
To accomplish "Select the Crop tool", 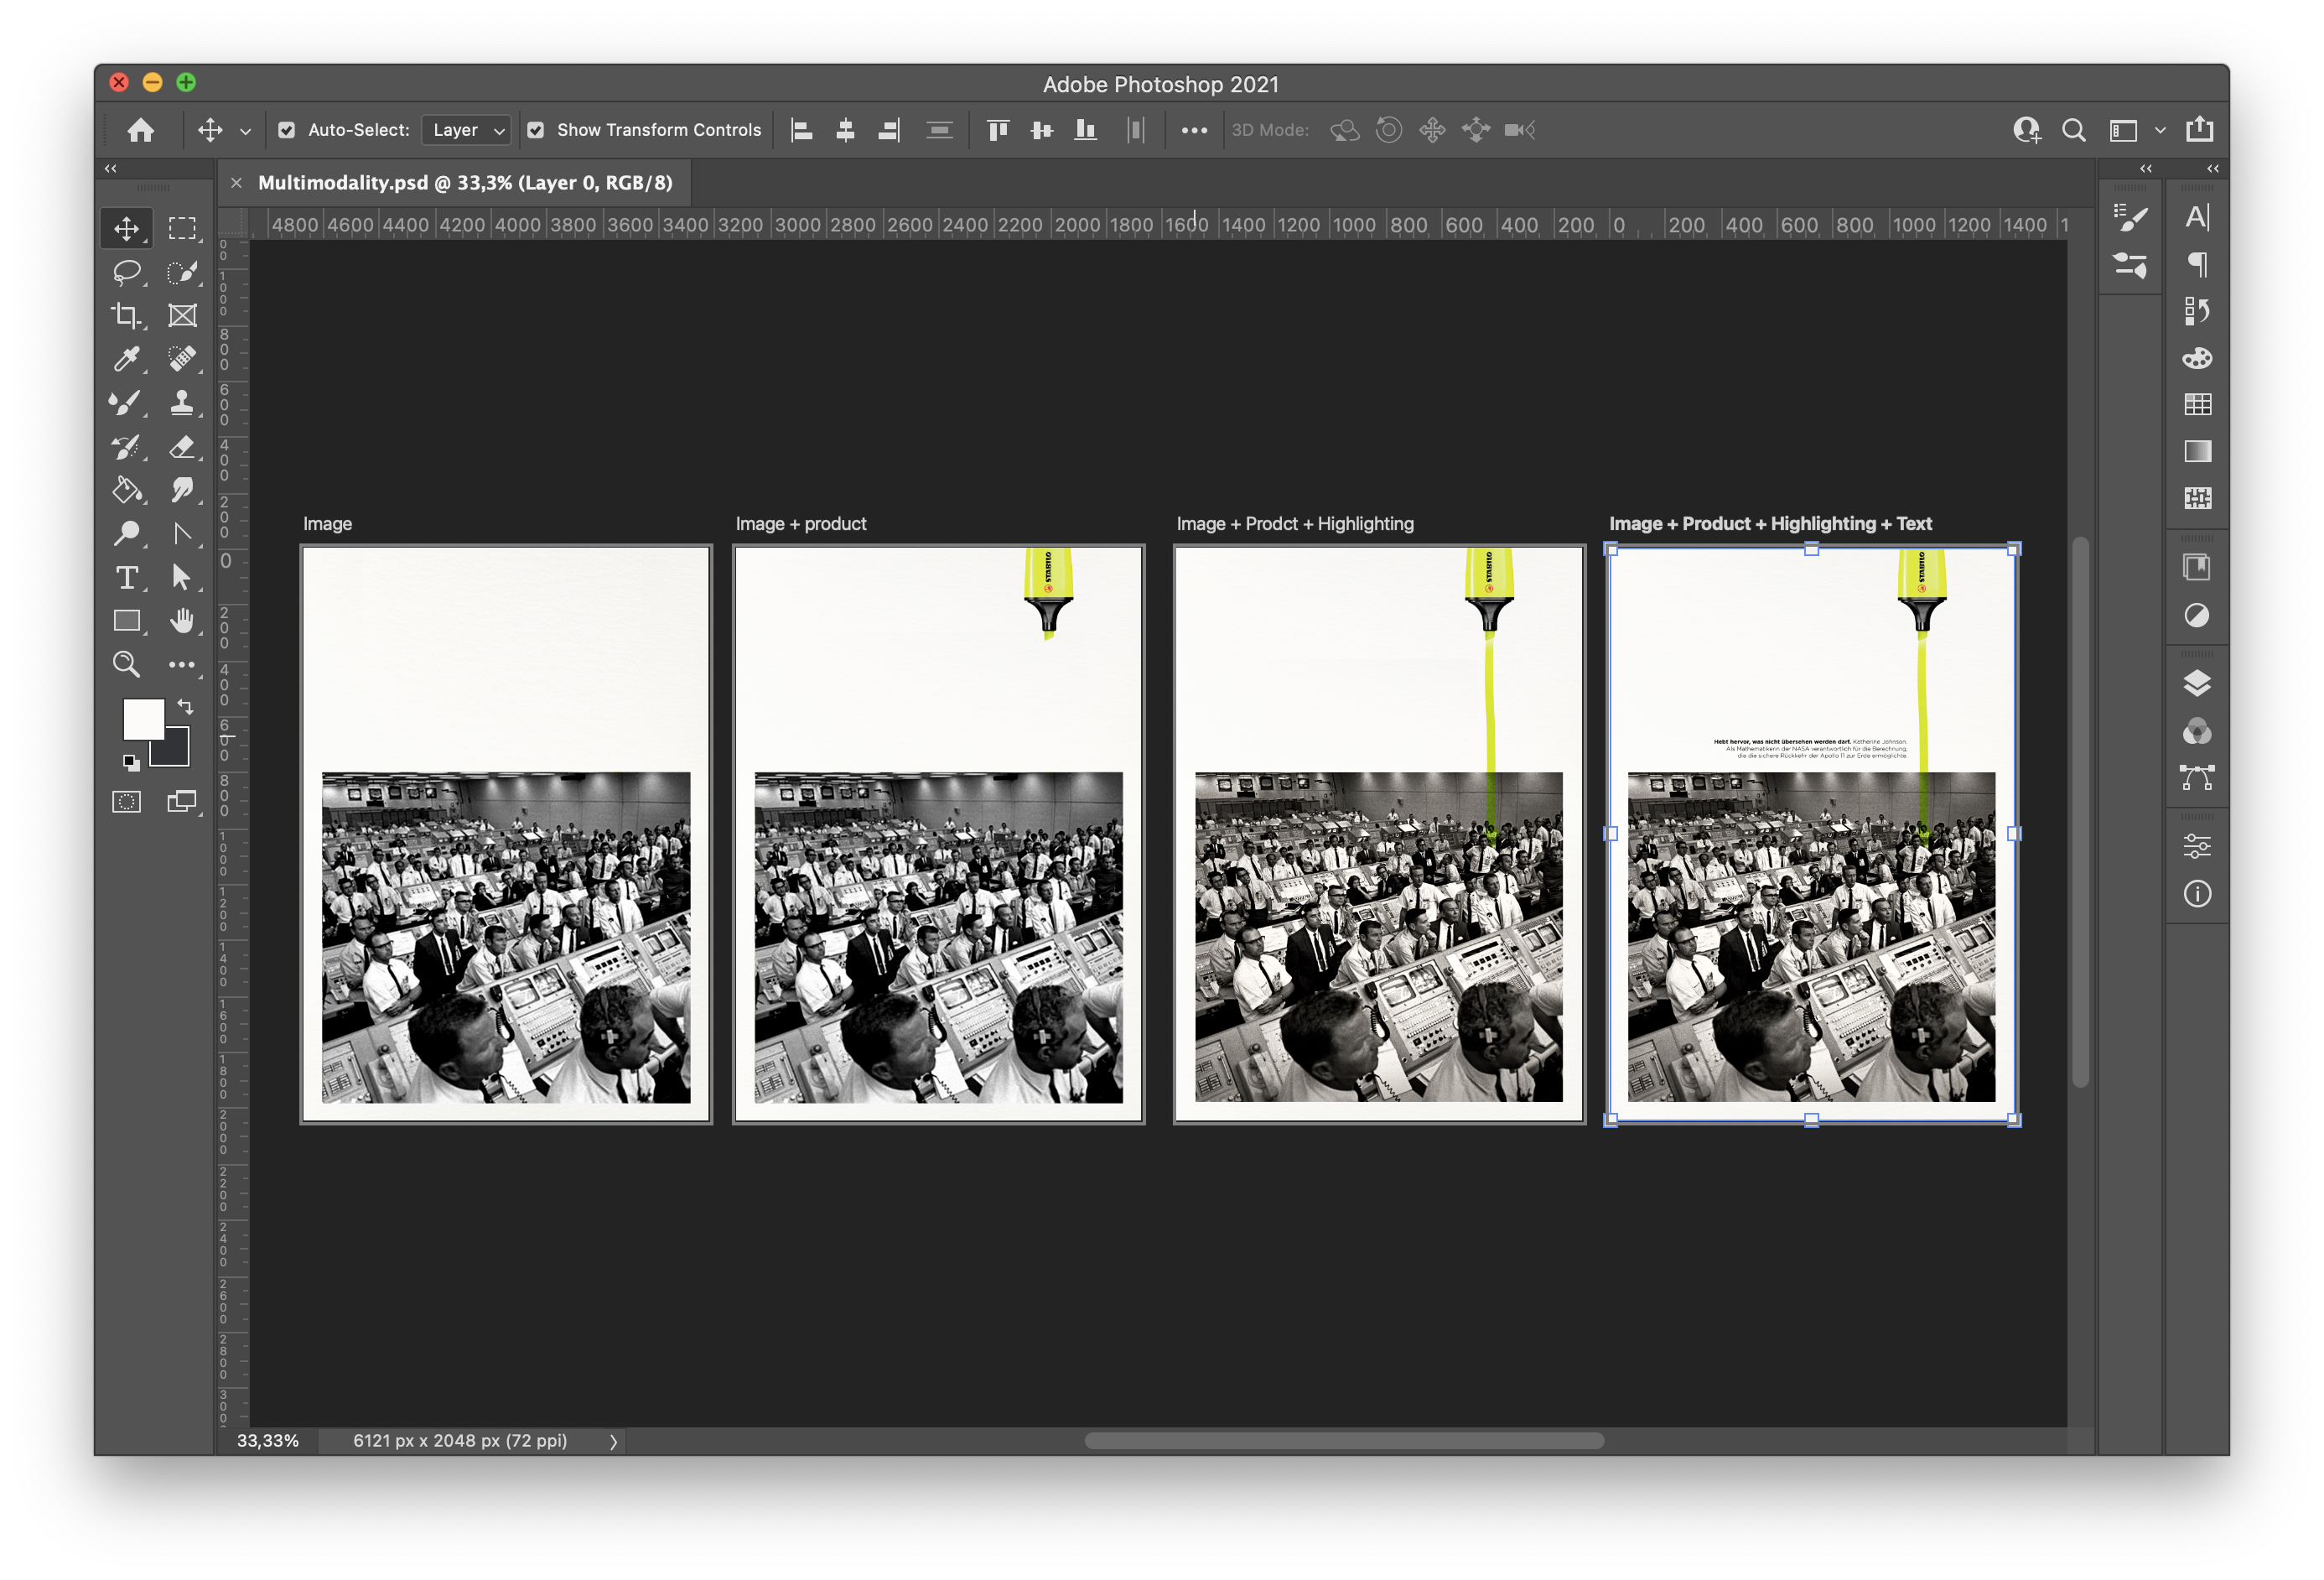I will pyautogui.click(x=127, y=316).
